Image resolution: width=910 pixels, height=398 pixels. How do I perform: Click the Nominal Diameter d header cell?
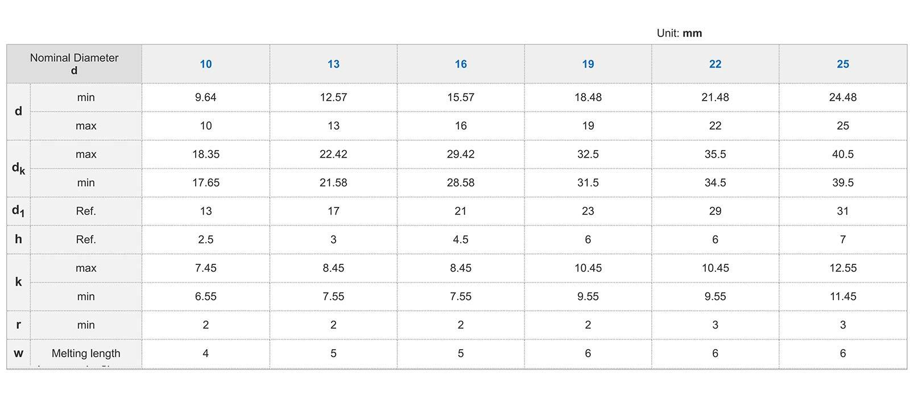click(x=75, y=64)
